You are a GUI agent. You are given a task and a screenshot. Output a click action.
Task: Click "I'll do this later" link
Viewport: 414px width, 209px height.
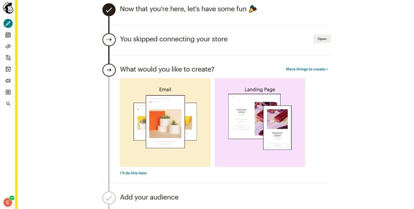click(134, 173)
